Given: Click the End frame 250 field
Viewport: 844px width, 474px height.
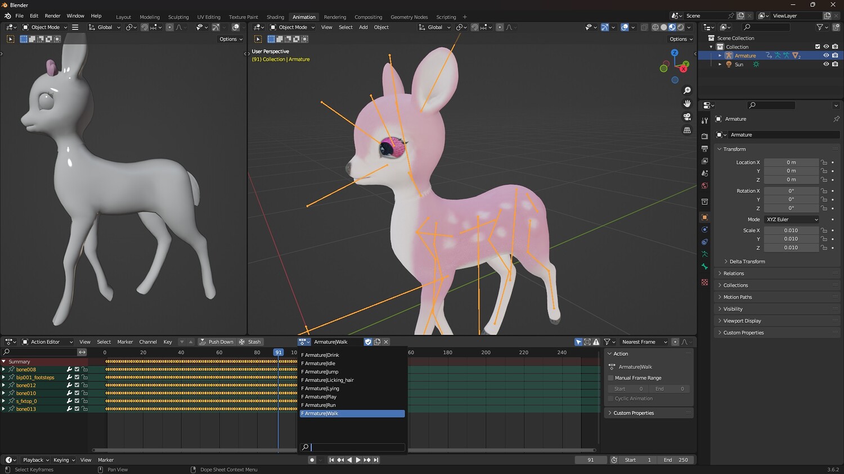Looking at the screenshot, I should [676, 460].
